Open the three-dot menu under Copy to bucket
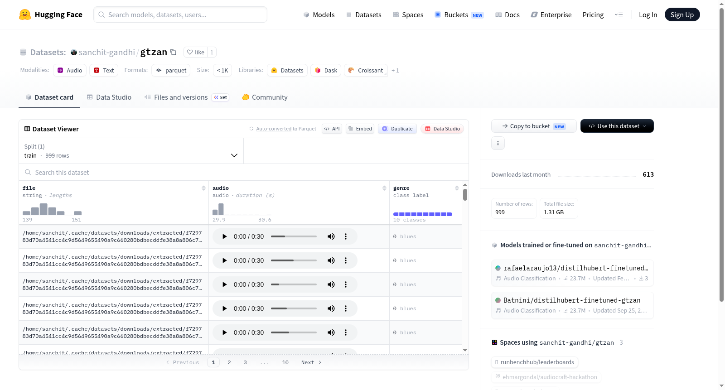 (498, 143)
